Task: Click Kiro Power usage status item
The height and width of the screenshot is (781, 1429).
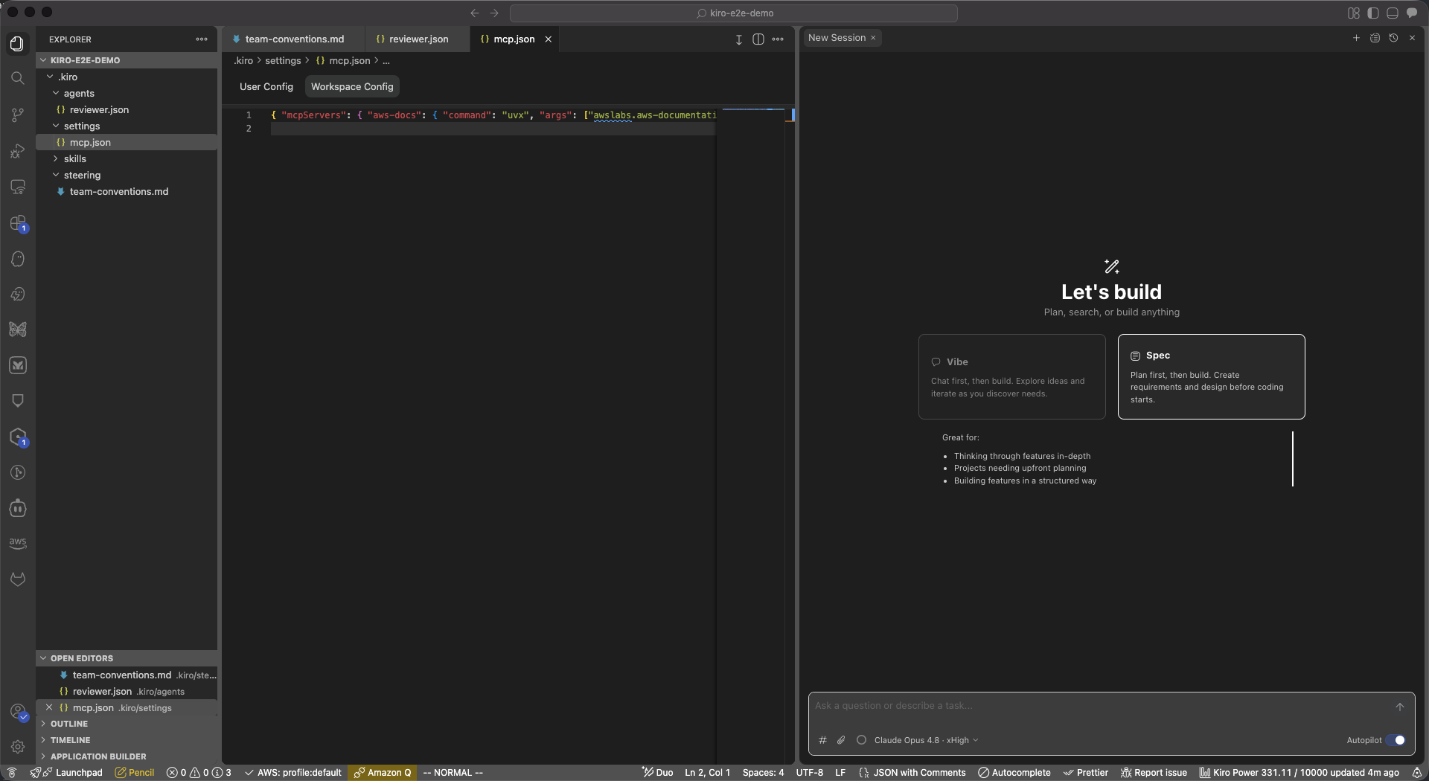Action: click(1299, 773)
